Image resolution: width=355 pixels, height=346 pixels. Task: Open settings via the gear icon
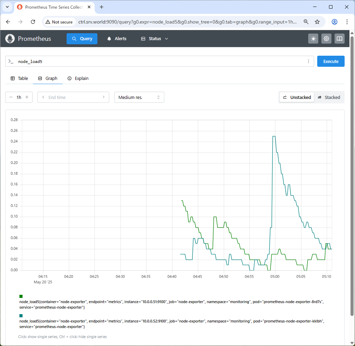326,39
